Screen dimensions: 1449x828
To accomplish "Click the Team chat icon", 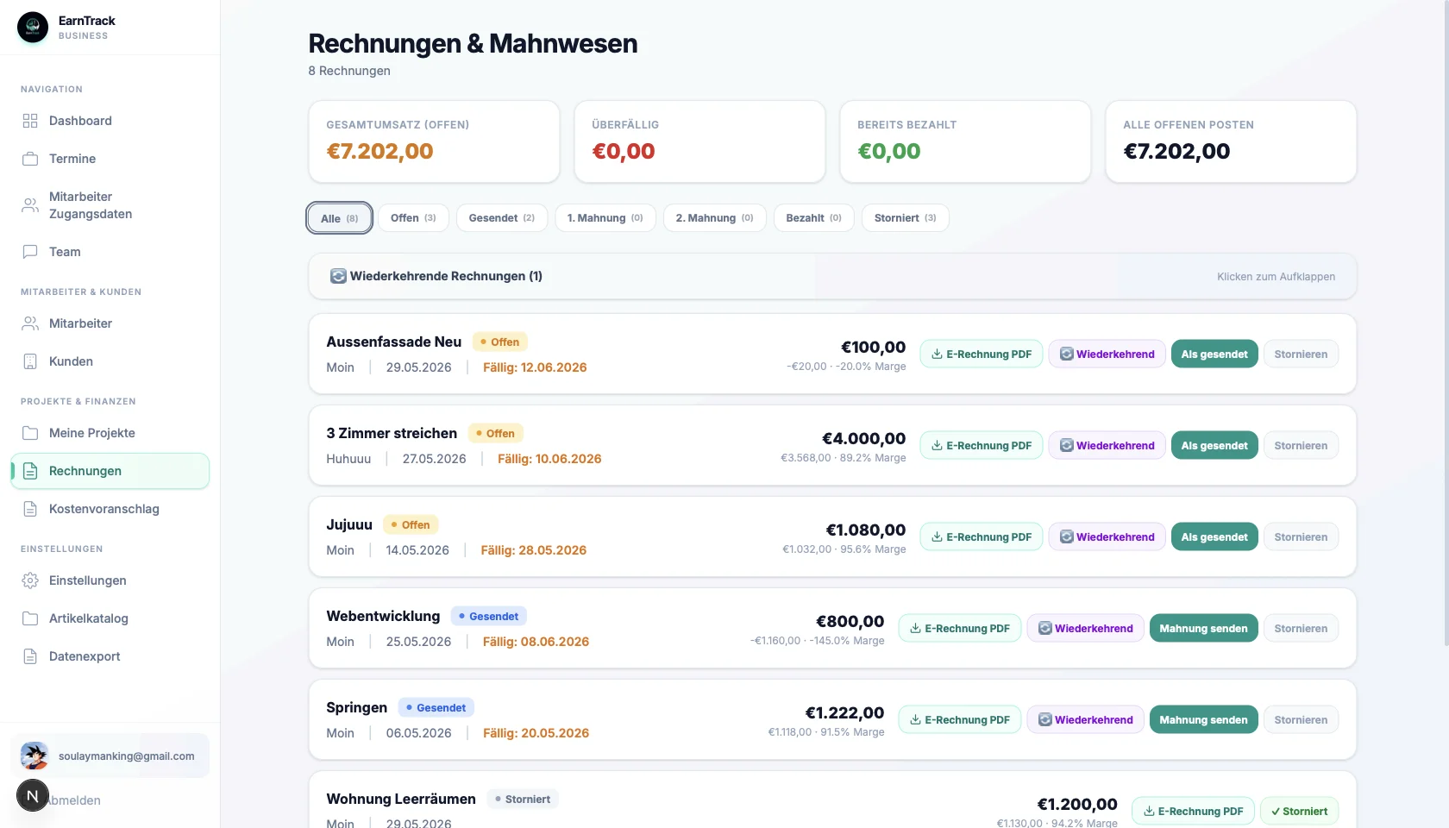I will pos(30,252).
